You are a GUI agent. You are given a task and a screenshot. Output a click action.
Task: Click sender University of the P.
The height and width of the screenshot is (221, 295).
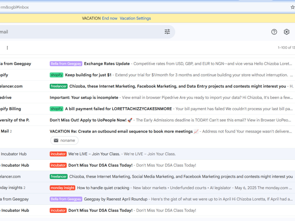click(x=15, y=120)
